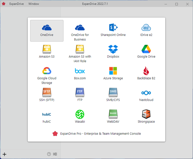Open settings sliders icon in sidebar

pyautogui.click(x=55, y=154)
